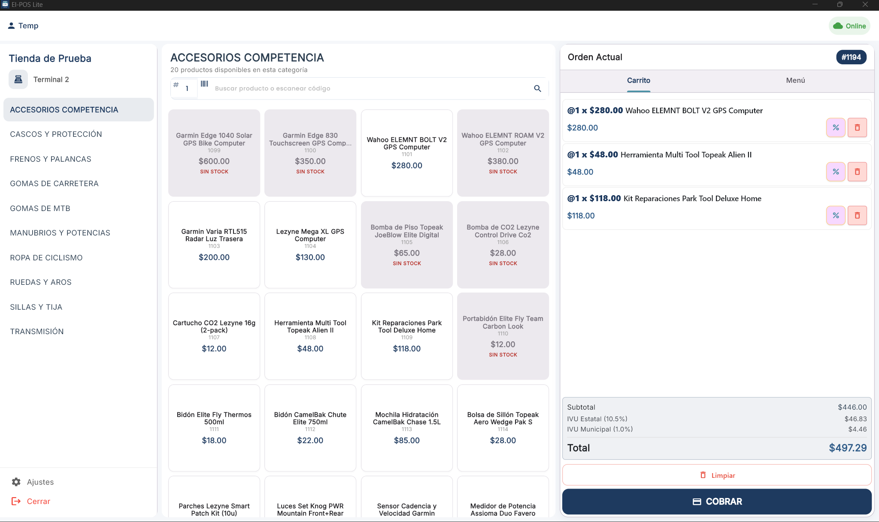Switch to the Menú tab
Screen dimensions: 879x522
pos(795,80)
